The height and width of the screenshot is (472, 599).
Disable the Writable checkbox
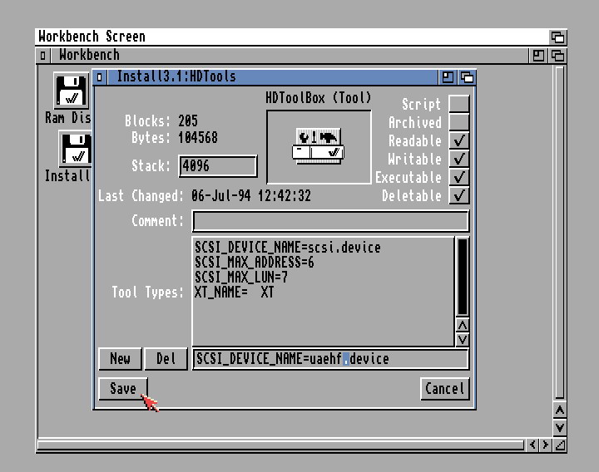tap(458, 159)
